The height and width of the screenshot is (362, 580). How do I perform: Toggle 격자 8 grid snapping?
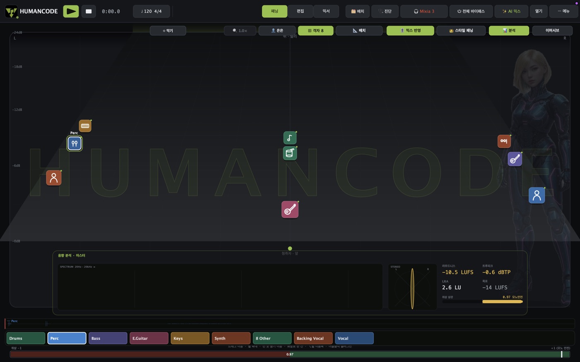click(x=316, y=31)
